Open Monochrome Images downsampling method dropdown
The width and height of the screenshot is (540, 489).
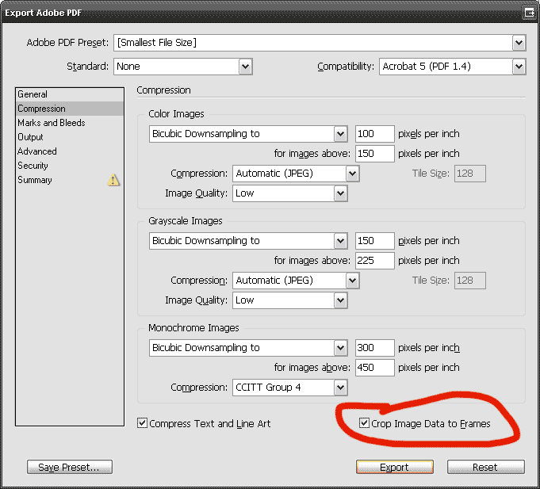(x=248, y=348)
